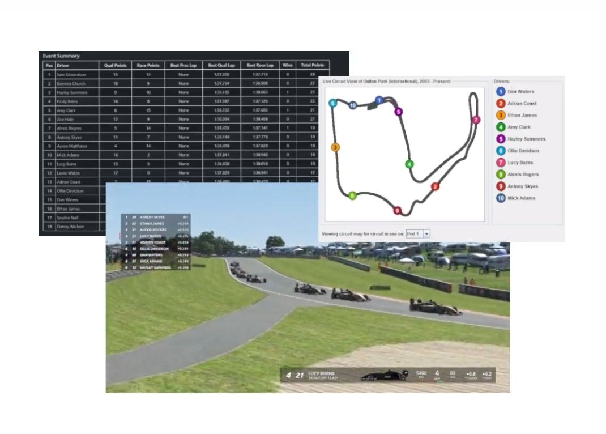Select crimson car marker 9 on circuit map
The height and width of the screenshot is (434, 606).
click(398, 211)
